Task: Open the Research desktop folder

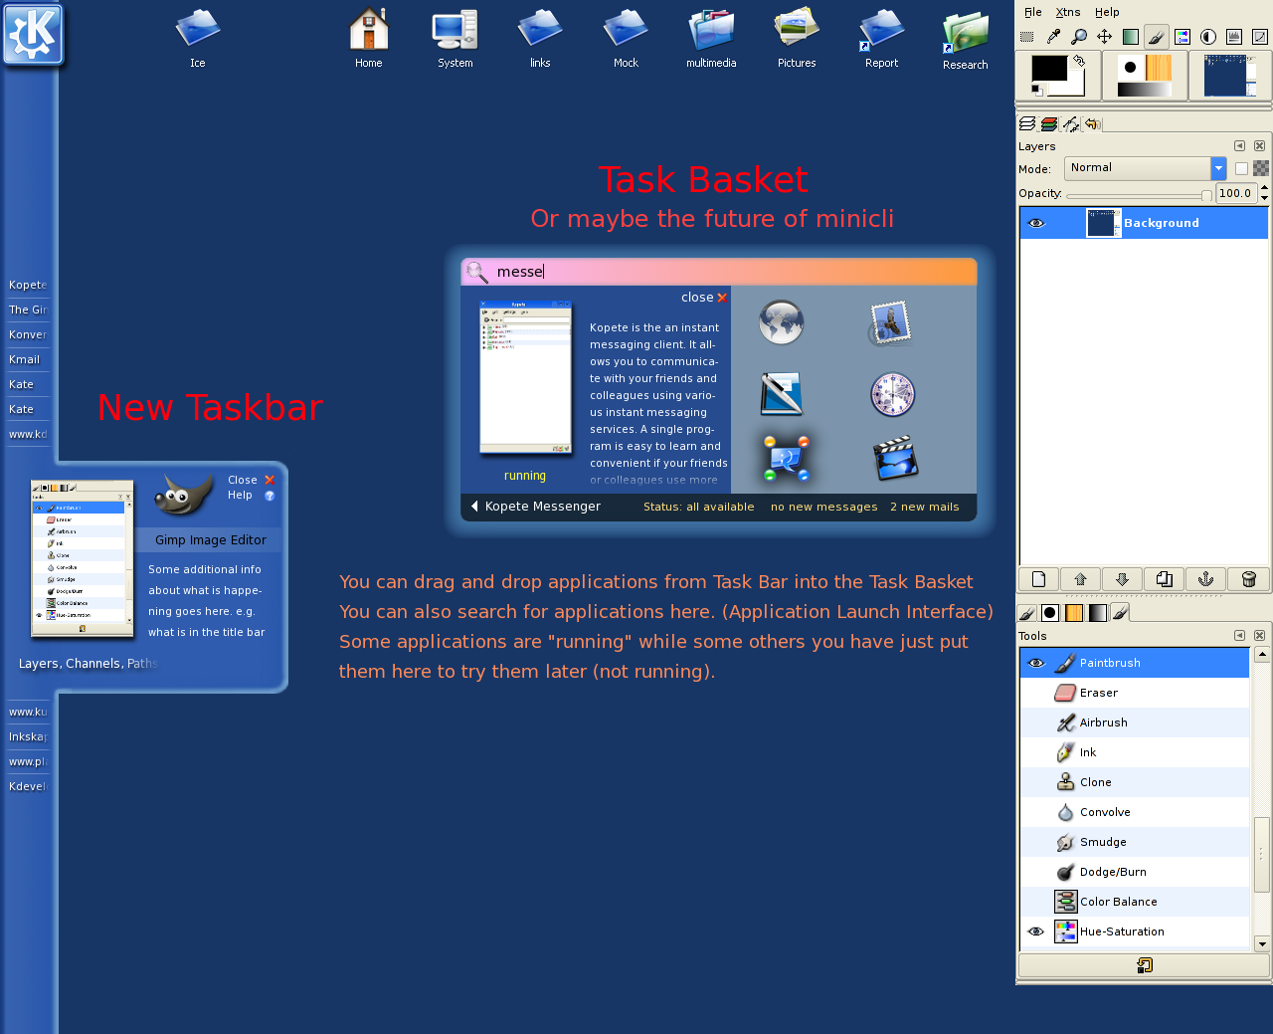Action: (966, 41)
